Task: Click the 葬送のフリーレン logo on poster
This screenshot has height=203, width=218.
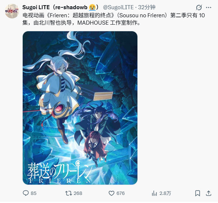Action: point(60,172)
